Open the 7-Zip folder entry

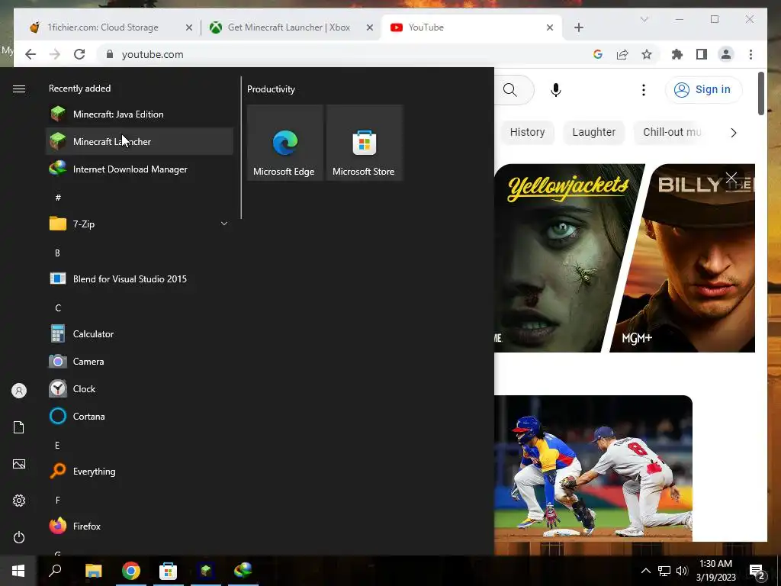pos(140,224)
